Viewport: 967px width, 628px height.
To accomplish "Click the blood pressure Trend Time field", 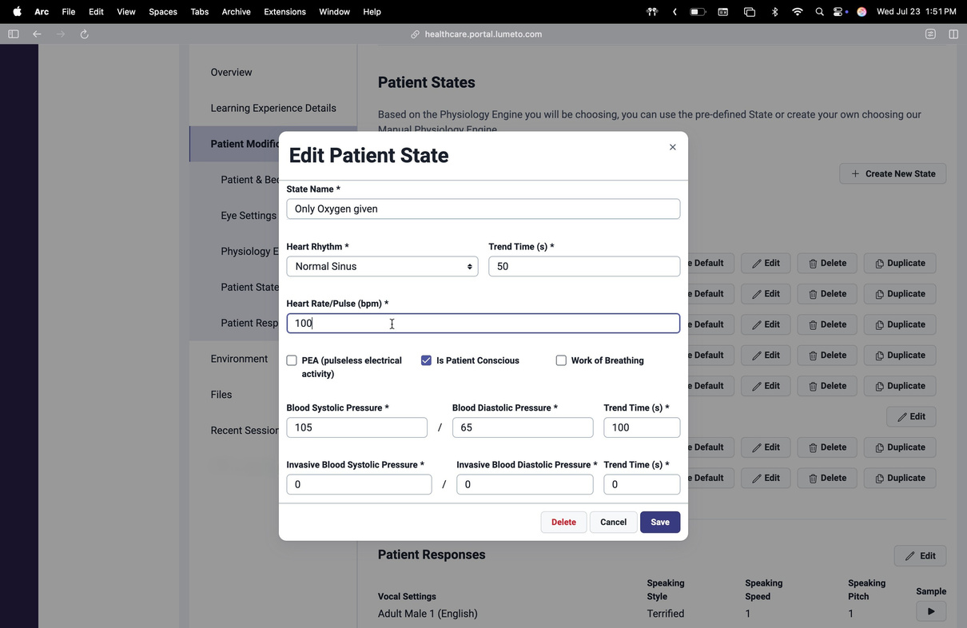I will [x=642, y=427].
